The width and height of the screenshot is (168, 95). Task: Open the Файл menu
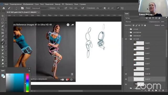click(x=6, y=4)
